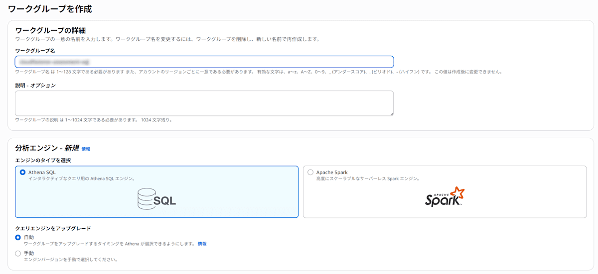
Task: Click '高度にスケーラブルなサーバーレス Spark エンジン。' text
Action: [368, 179]
